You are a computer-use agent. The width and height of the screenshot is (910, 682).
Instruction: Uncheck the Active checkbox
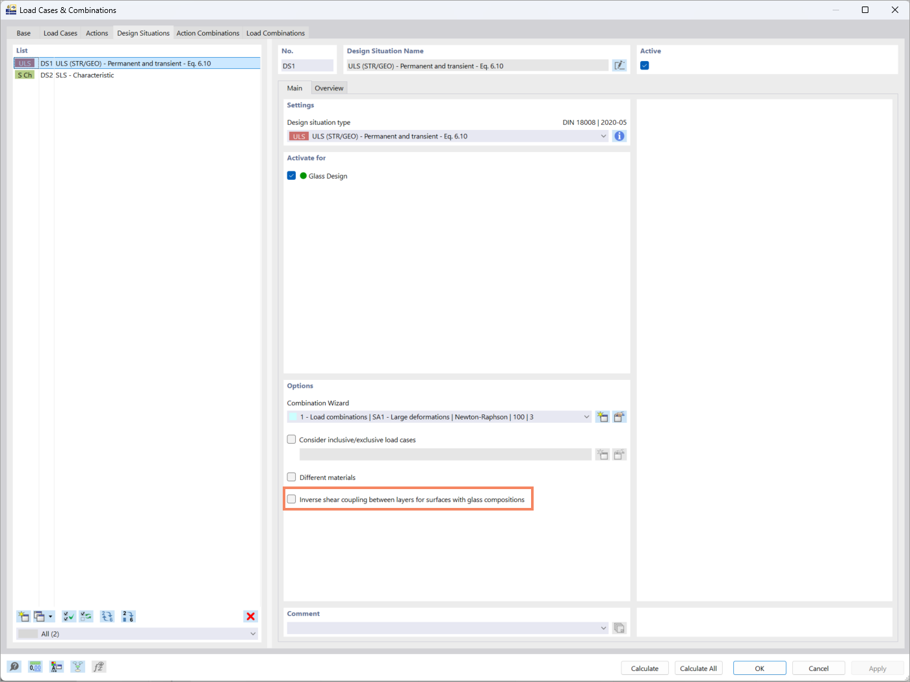644,65
